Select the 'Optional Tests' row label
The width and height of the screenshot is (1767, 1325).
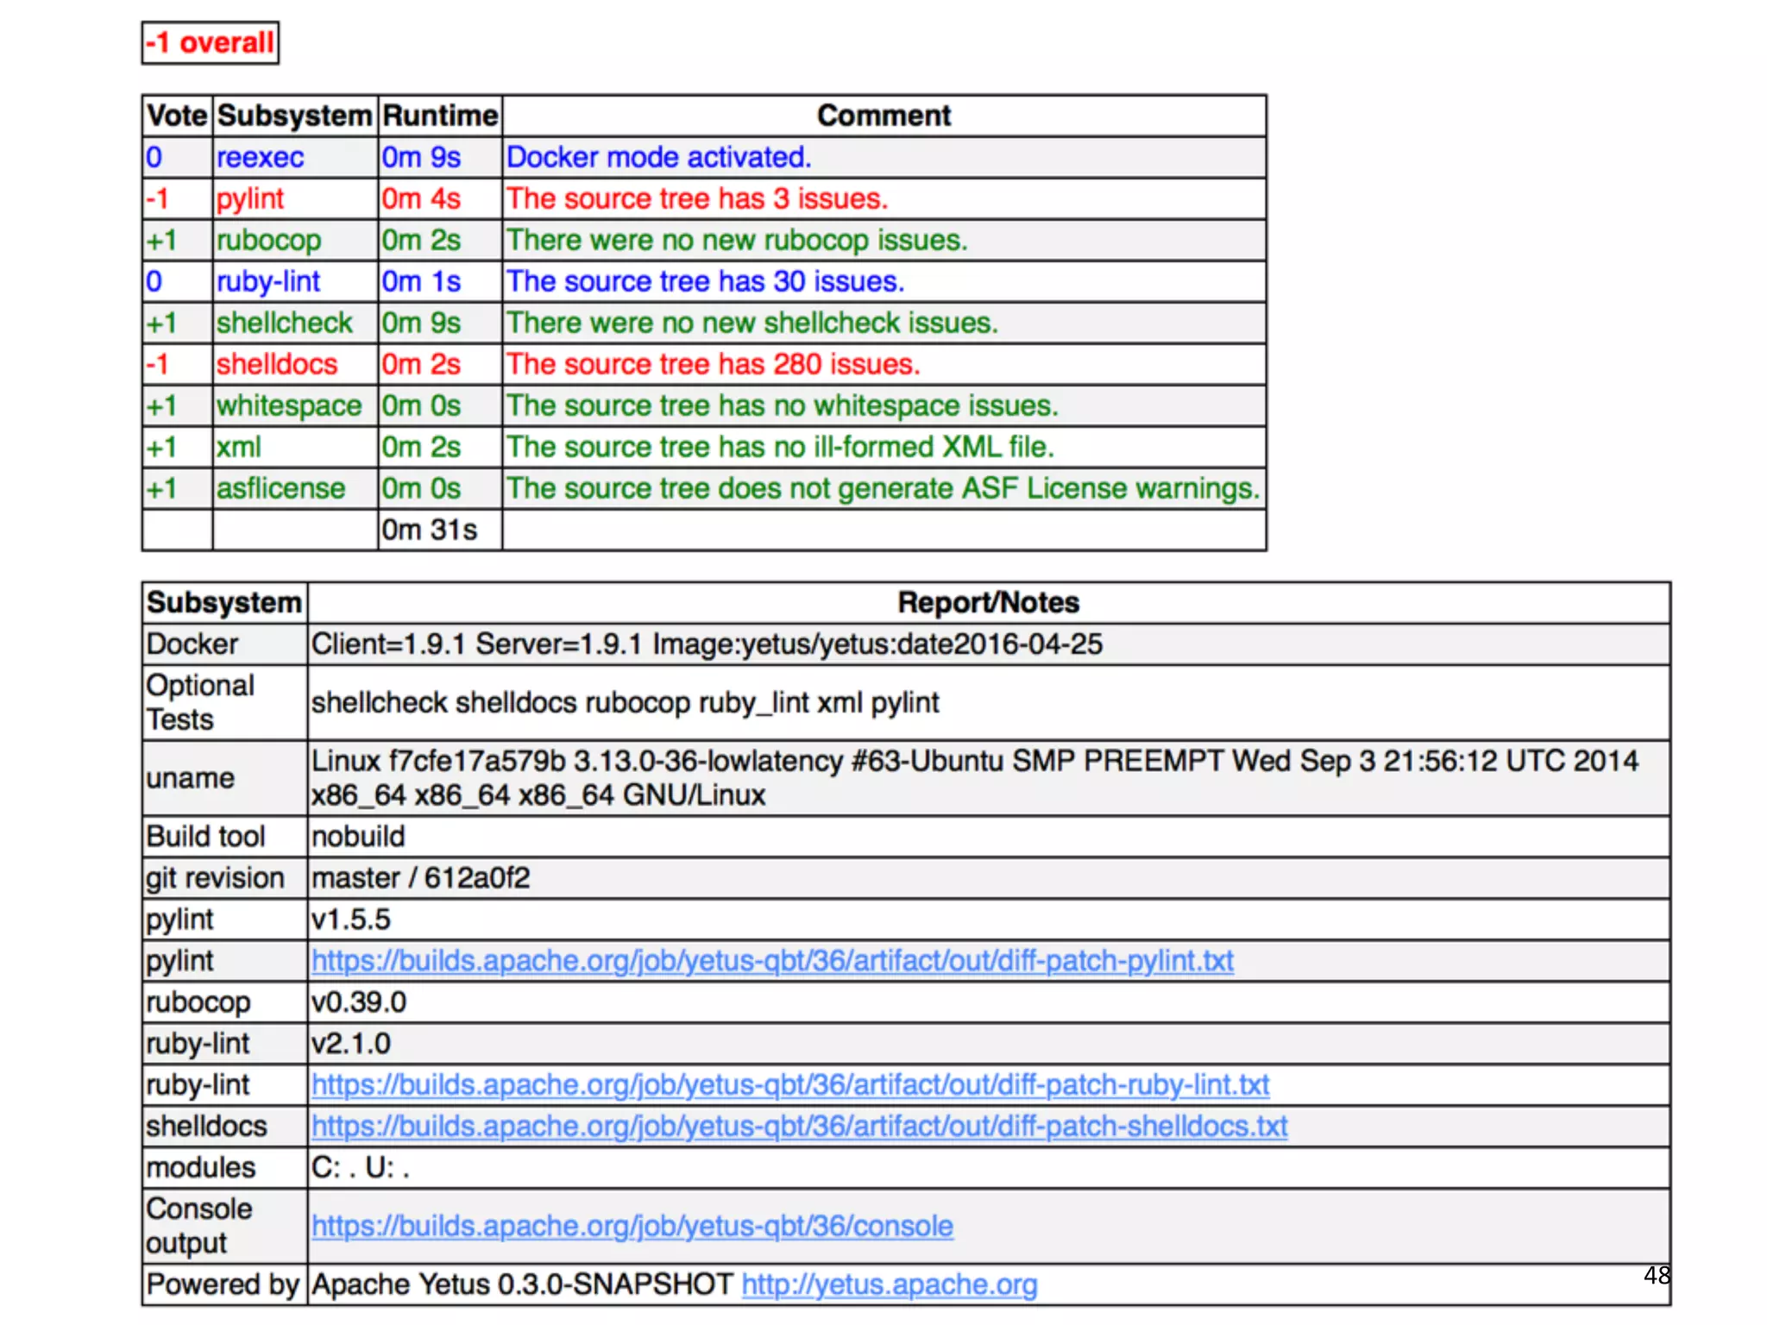224,703
